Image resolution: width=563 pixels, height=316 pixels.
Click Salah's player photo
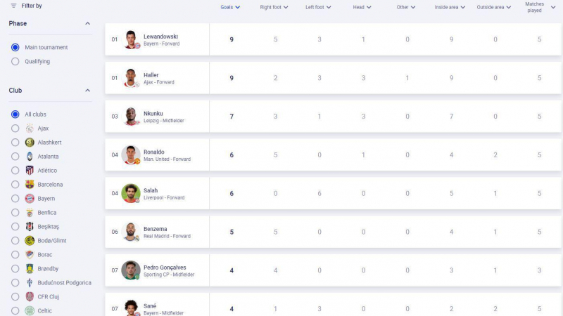pos(131,194)
